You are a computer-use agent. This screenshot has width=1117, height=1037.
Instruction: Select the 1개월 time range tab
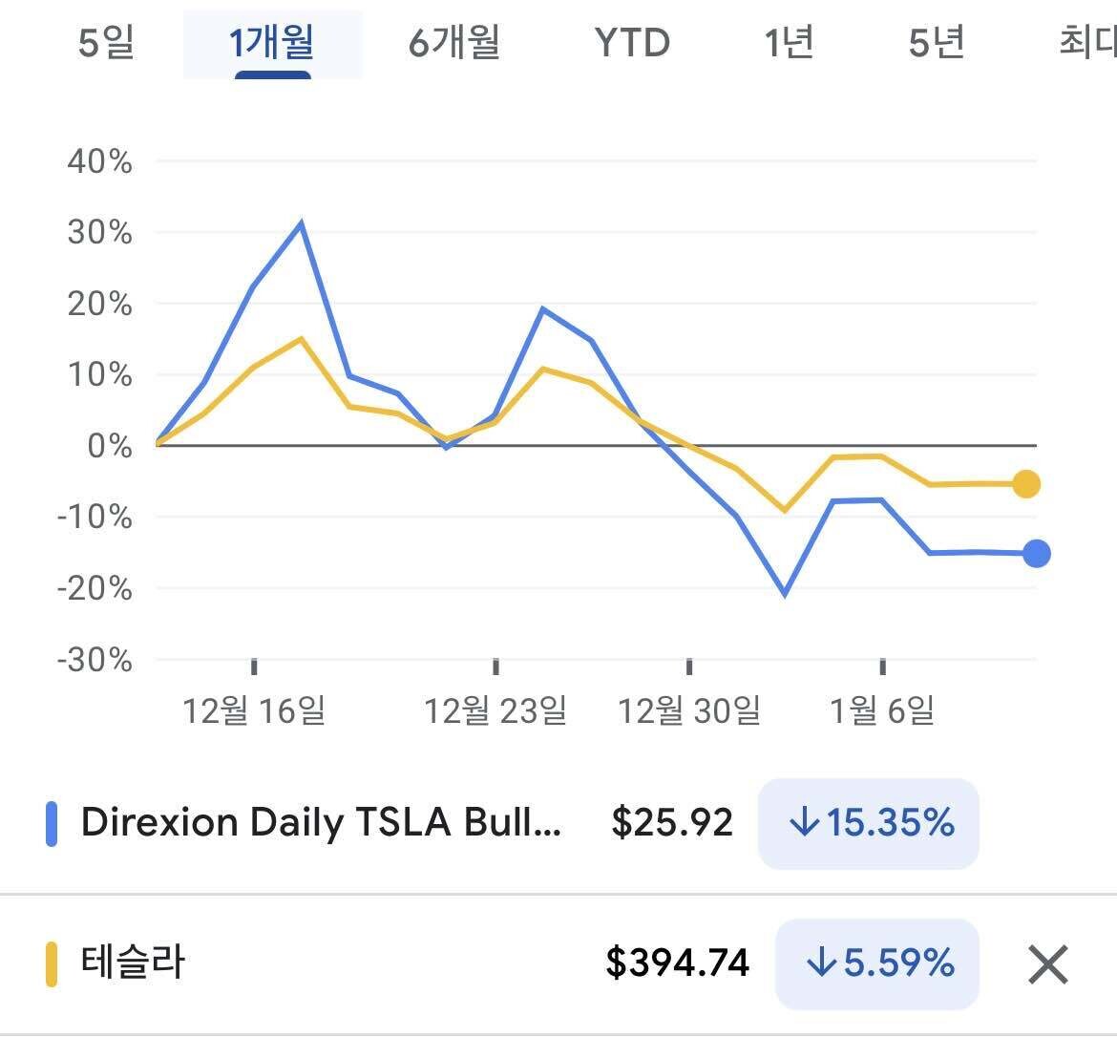point(272,43)
